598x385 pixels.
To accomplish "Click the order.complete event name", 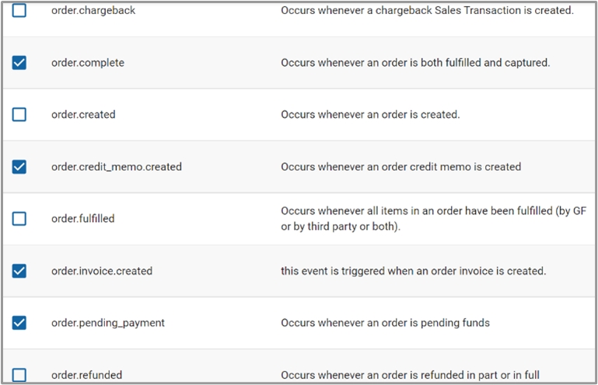I will pos(88,63).
